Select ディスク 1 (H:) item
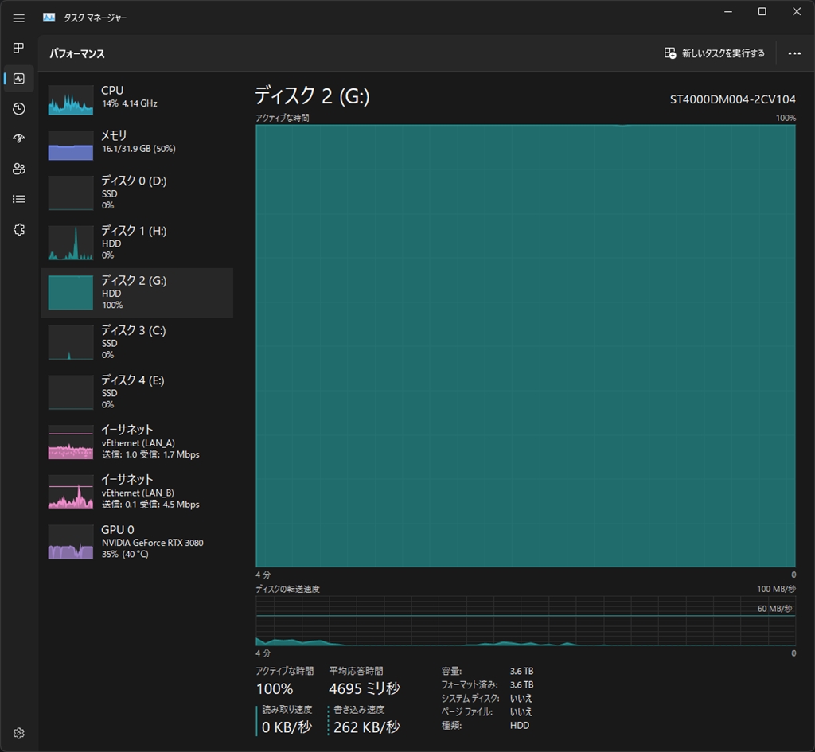 pyautogui.click(x=137, y=243)
